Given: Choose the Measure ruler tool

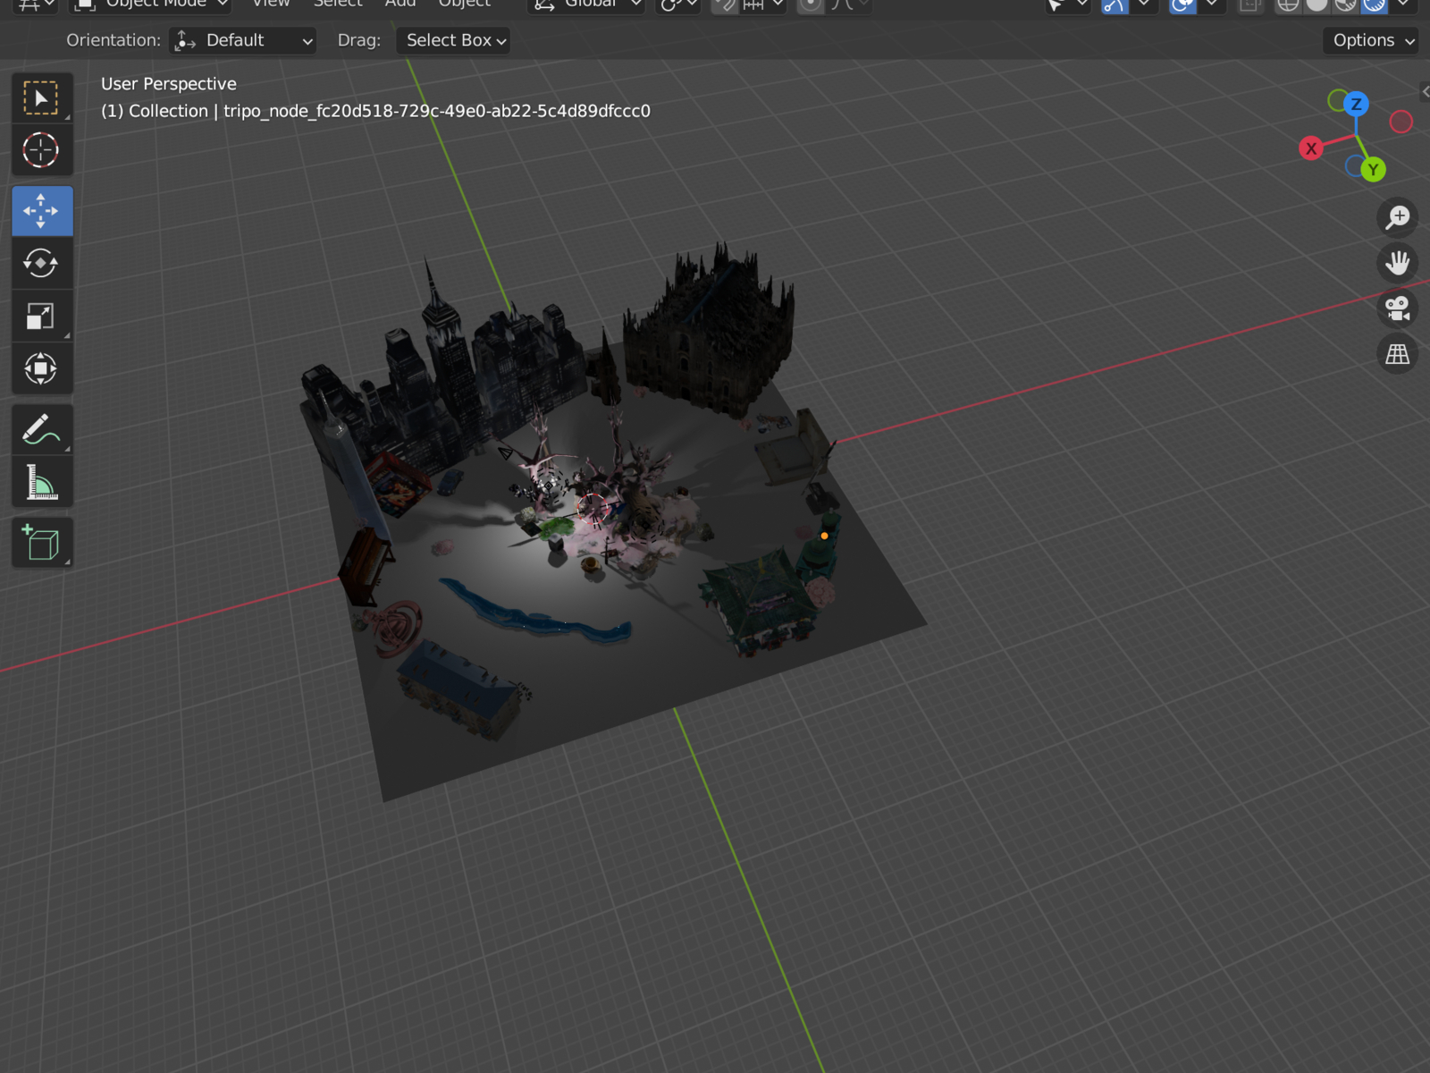Looking at the screenshot, I should (x=41, y=483).
